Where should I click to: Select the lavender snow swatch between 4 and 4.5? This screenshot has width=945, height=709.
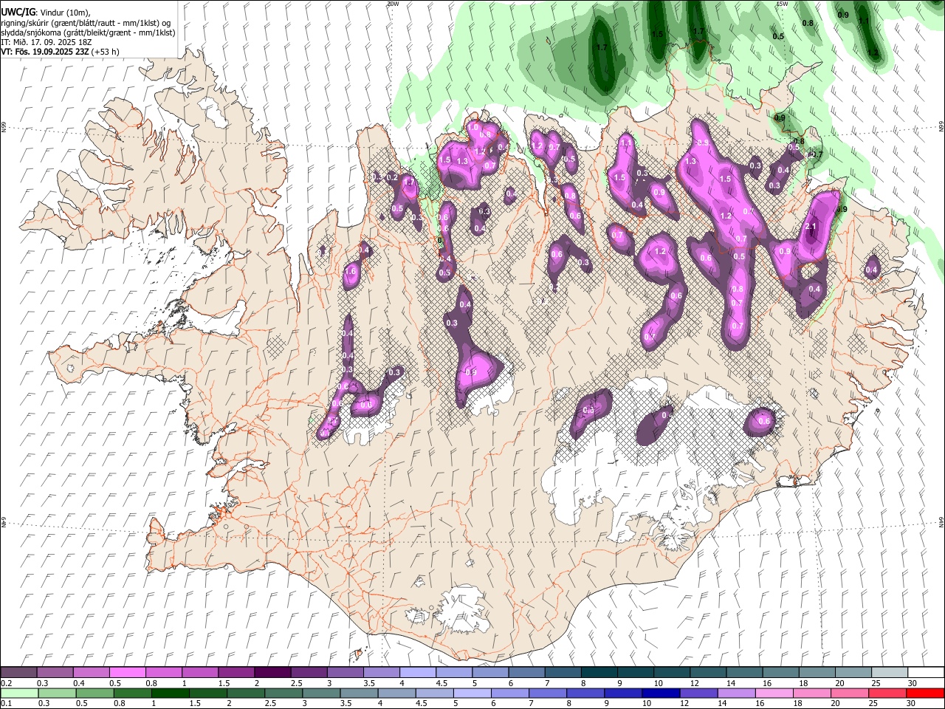click(417, 672)
